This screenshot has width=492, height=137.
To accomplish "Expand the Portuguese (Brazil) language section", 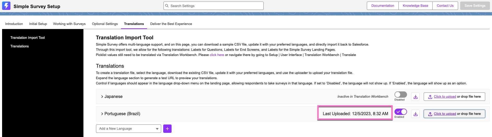I will (x=102, y=114).
